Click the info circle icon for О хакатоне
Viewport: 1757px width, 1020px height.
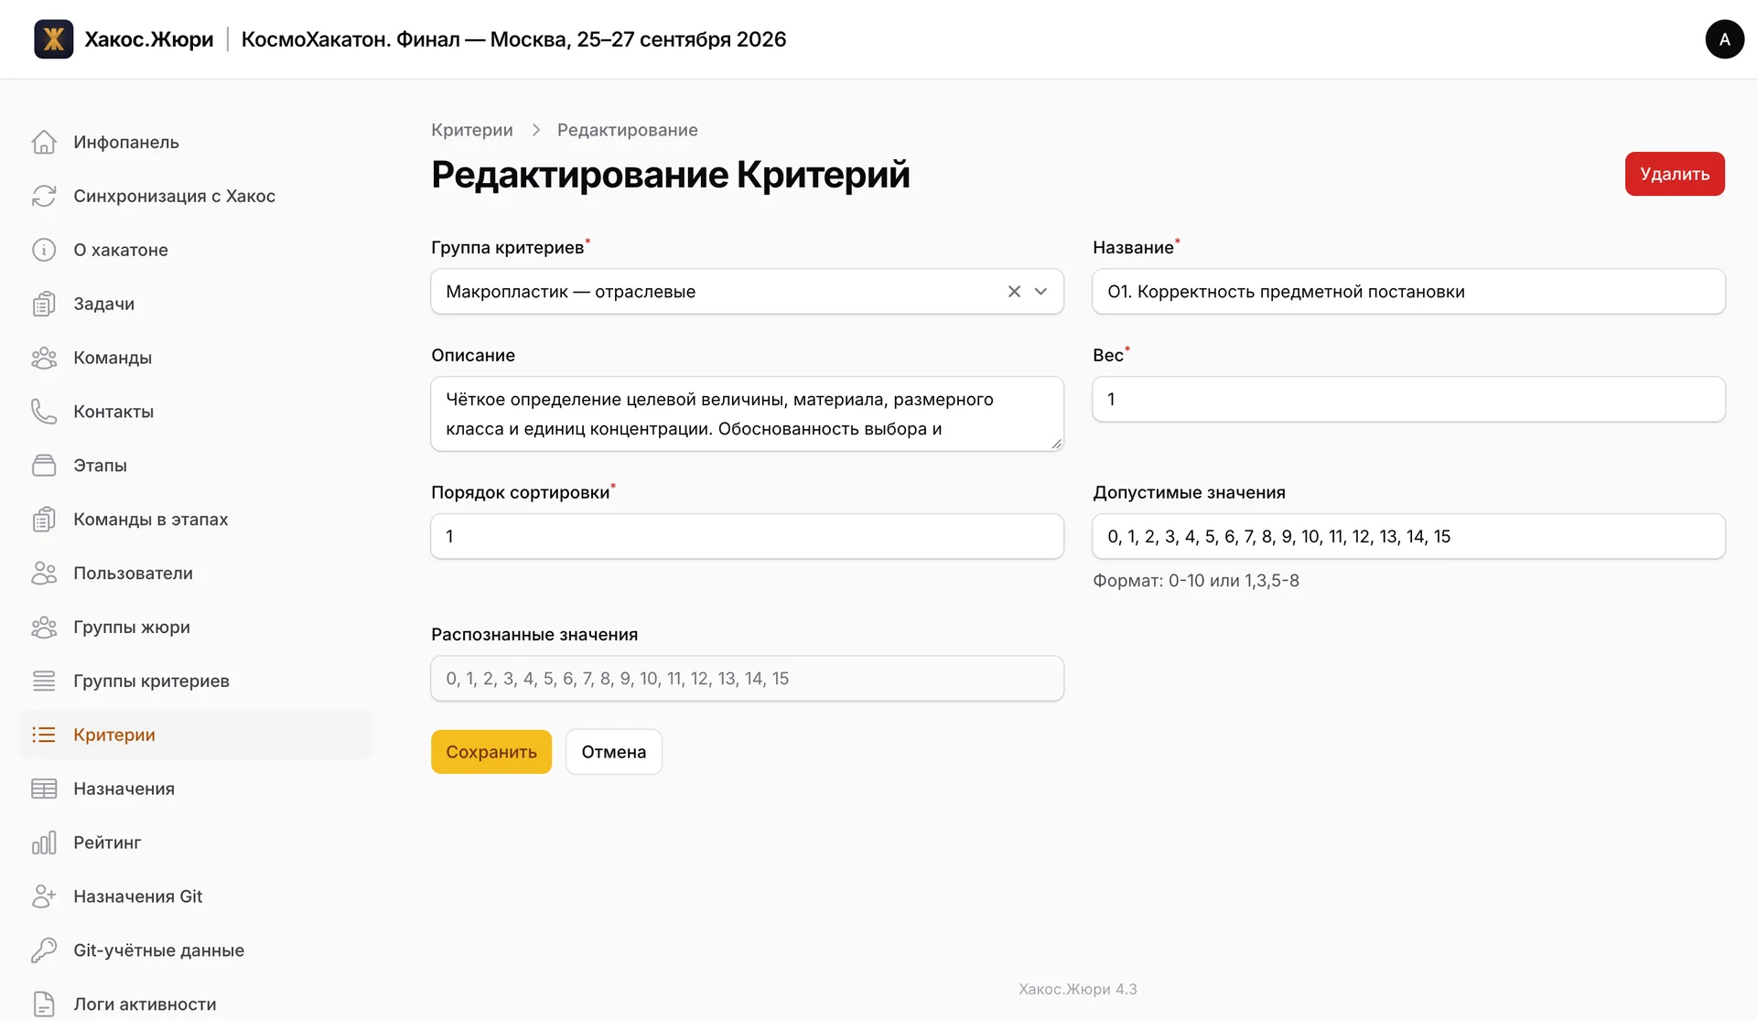tap(44, 250)
